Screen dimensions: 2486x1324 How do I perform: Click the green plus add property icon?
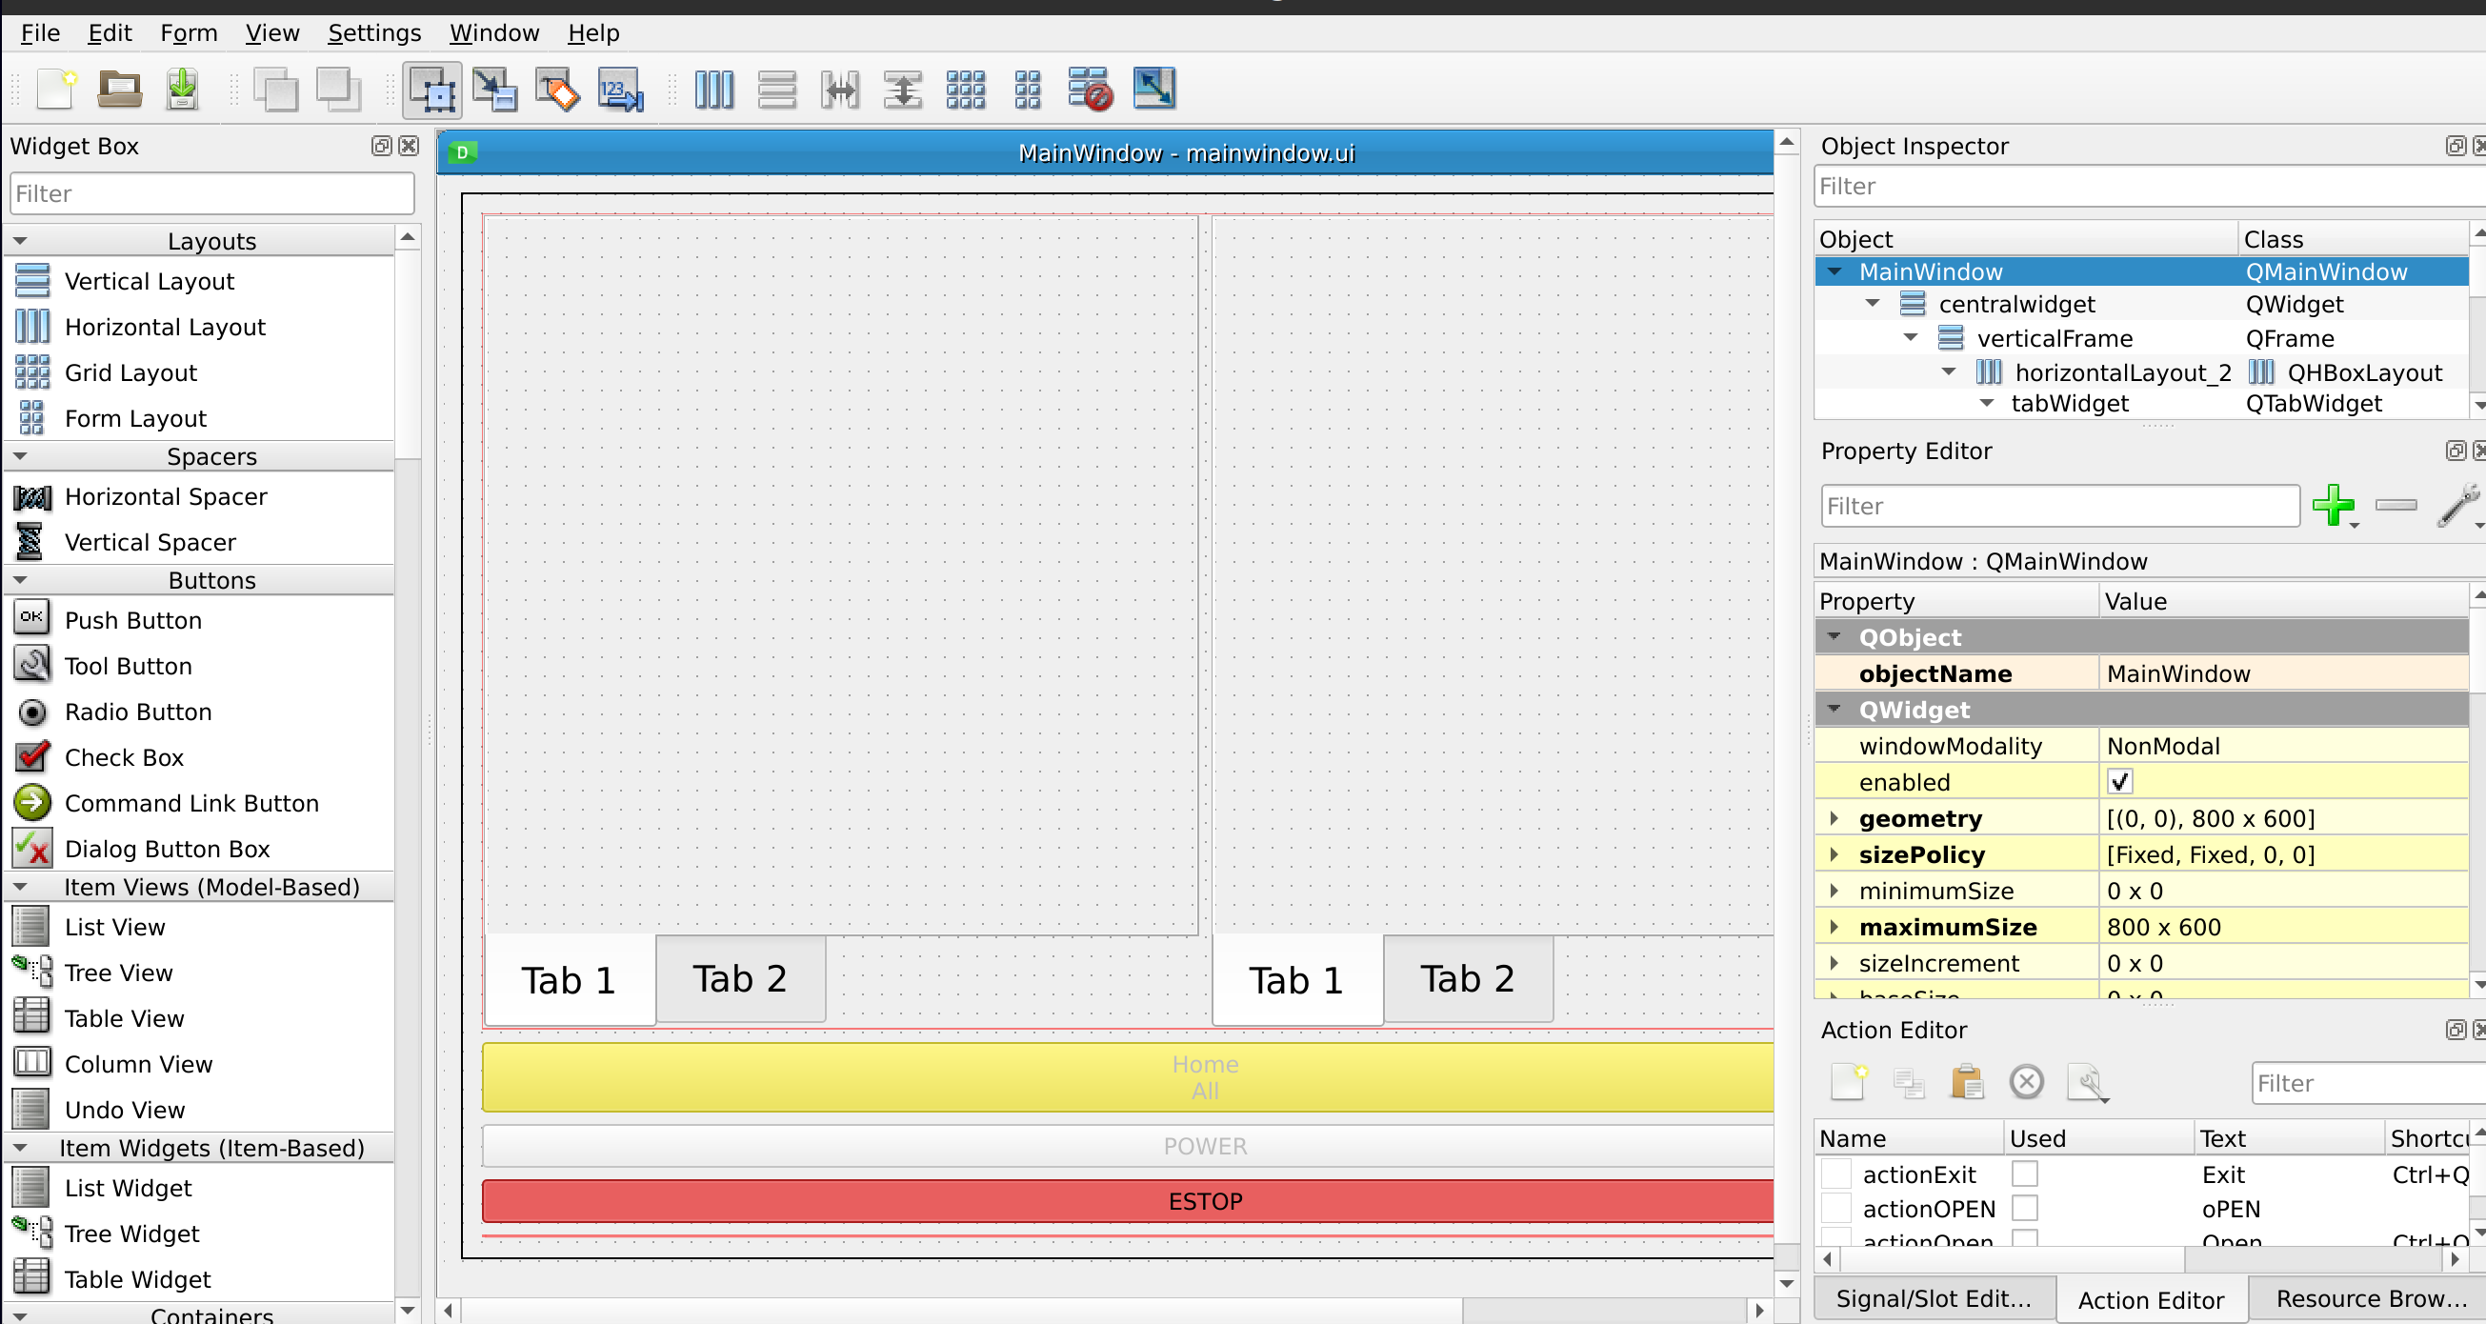(x=2334, y=505)
